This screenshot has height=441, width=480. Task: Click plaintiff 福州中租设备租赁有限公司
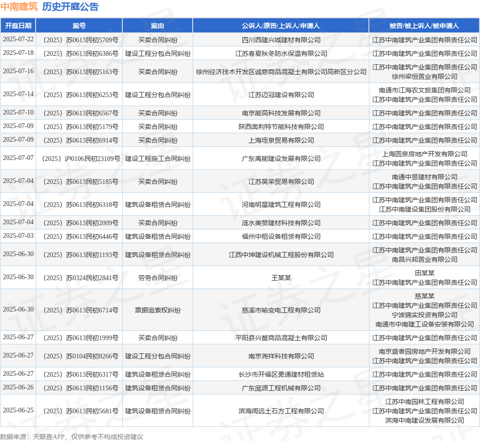click(281, 236)
